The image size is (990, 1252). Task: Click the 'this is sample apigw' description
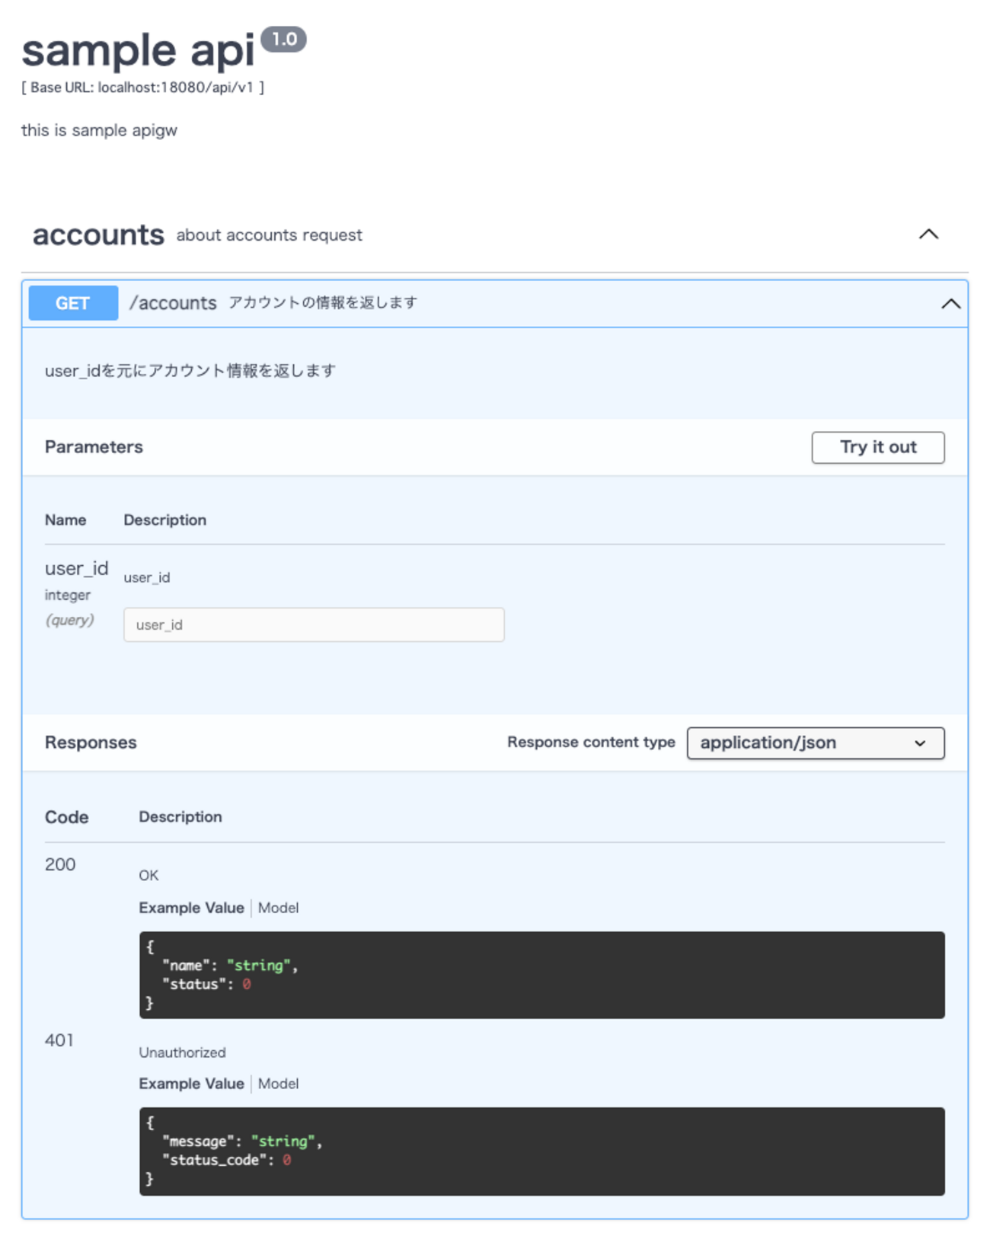pos(99,130)
